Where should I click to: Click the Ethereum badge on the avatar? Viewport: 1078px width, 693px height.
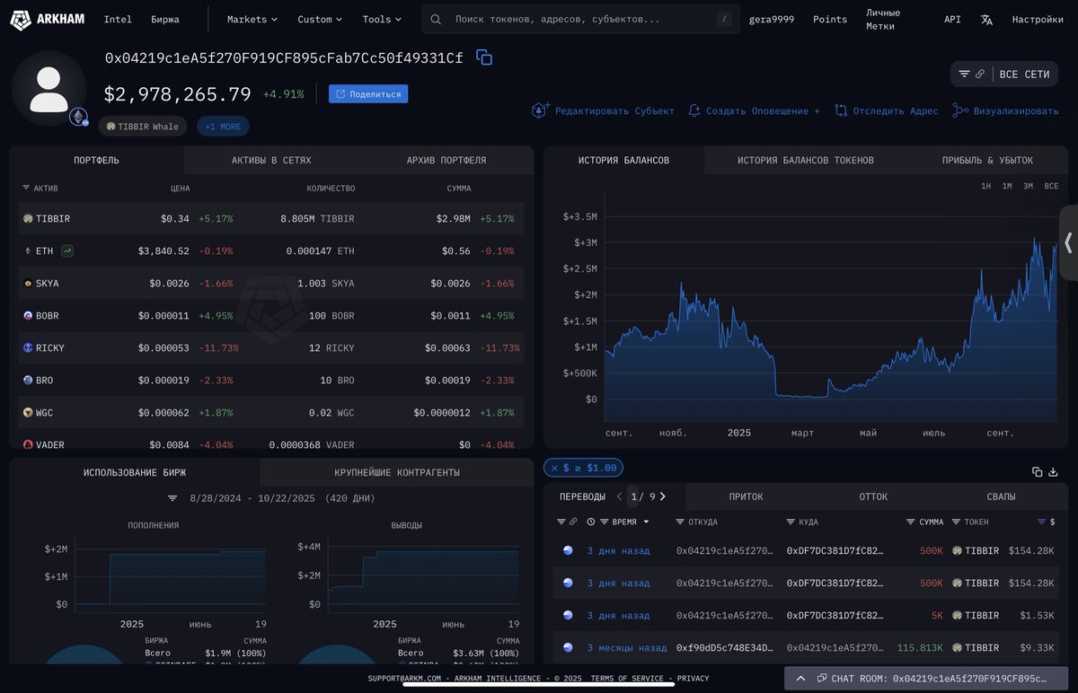pyautogui.click(x=79, y=117)
